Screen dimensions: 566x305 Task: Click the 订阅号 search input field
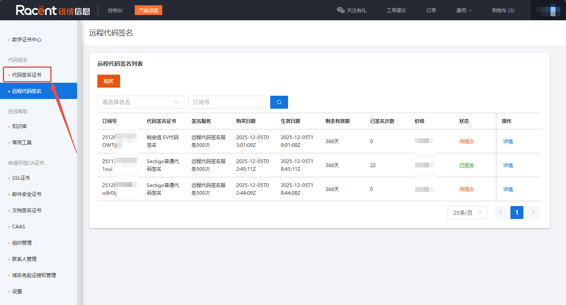pos(227,102)
